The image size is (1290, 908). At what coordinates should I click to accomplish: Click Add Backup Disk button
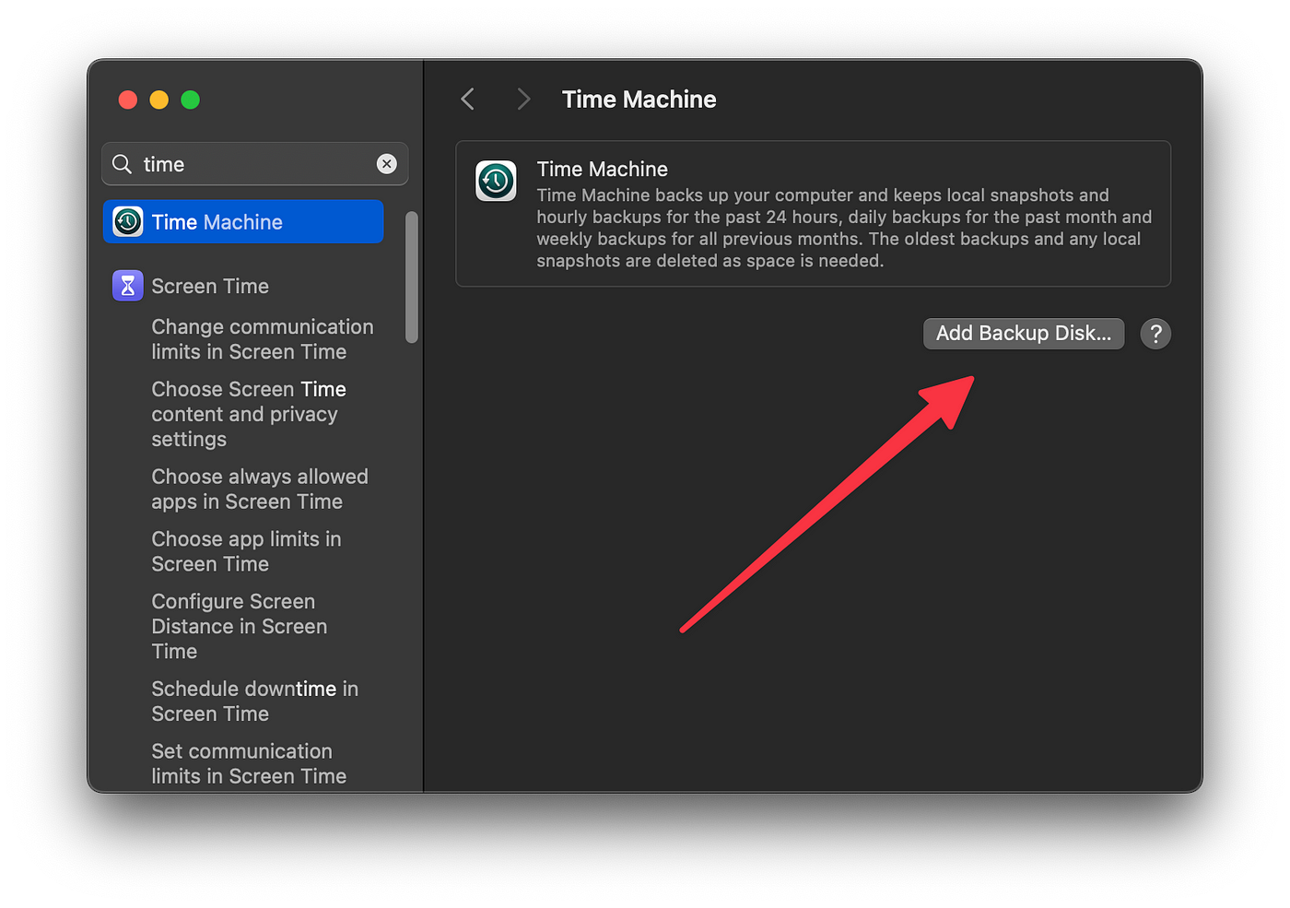[1024, 334]
